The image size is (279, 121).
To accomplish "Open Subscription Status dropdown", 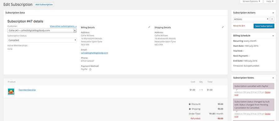I will tap(42, 40).
